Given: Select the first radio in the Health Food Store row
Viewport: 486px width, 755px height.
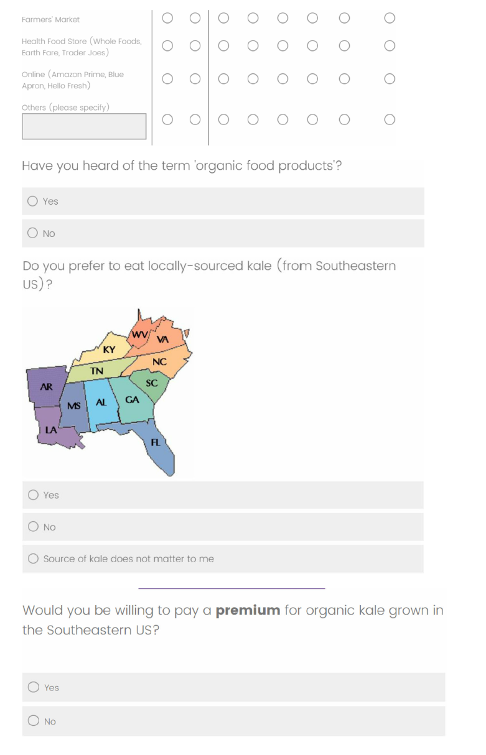Looking at the screenshot, I should pyautogui.click(x=167, y=45).
